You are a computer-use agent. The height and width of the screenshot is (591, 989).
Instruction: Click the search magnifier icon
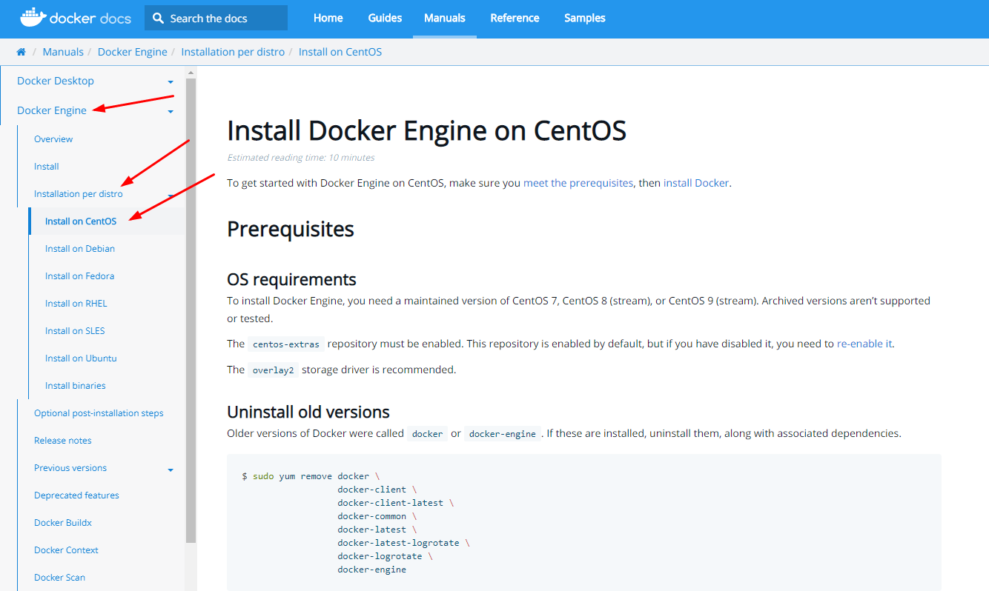pos(158,19)
